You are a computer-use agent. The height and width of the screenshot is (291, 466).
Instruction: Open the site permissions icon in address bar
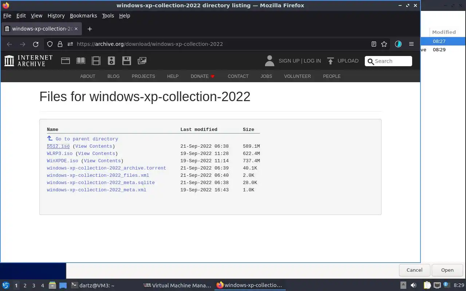[70, 44]
